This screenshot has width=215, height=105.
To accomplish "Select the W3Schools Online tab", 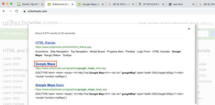I will pos(60,4).
